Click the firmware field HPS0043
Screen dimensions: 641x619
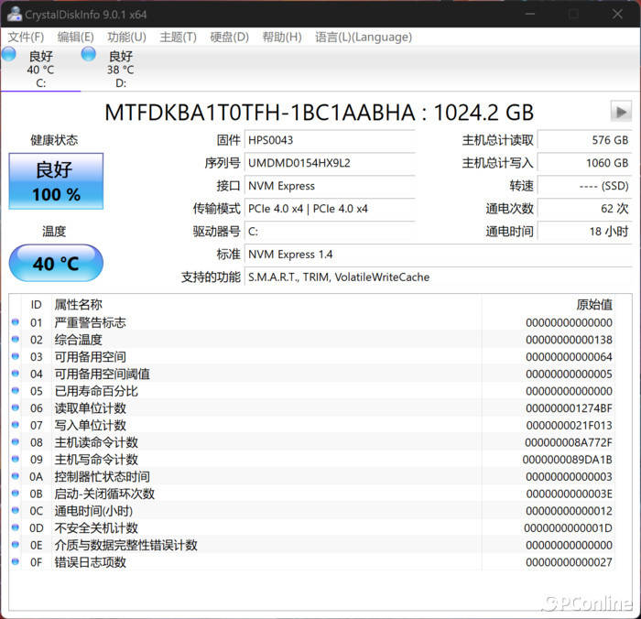pos(330,140)
